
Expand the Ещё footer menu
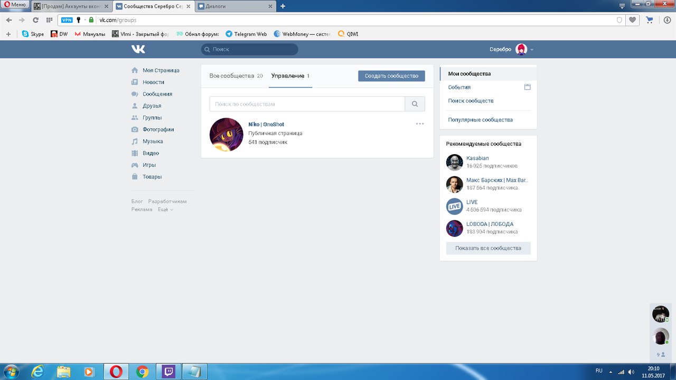point(165,210)
